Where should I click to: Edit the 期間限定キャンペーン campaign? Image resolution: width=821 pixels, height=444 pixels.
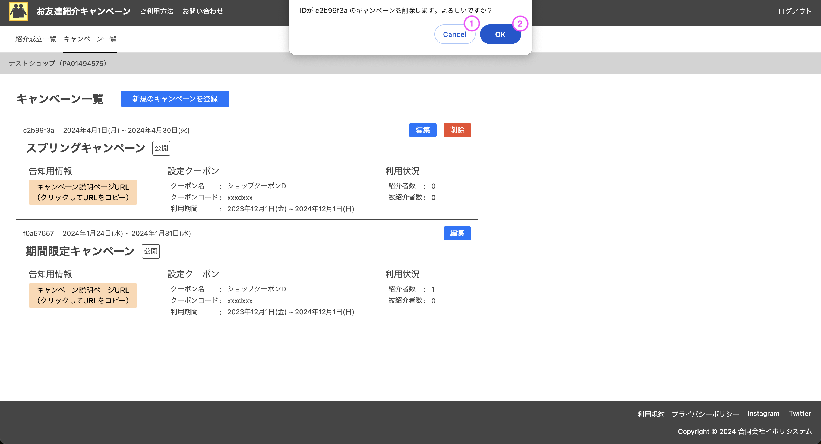[457, 233]
